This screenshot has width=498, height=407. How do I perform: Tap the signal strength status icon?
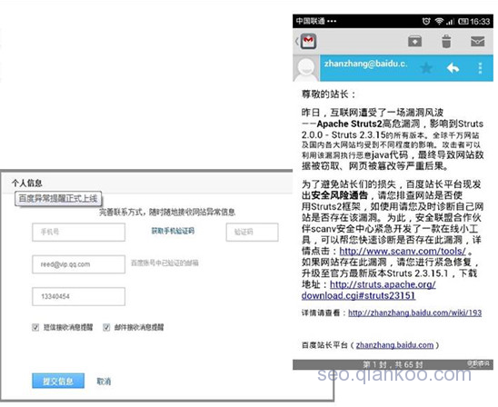[450, 22]
